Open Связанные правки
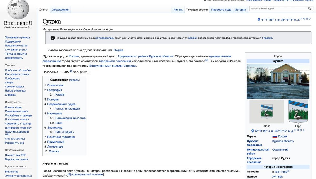316x179 pixels. [16, 111]
